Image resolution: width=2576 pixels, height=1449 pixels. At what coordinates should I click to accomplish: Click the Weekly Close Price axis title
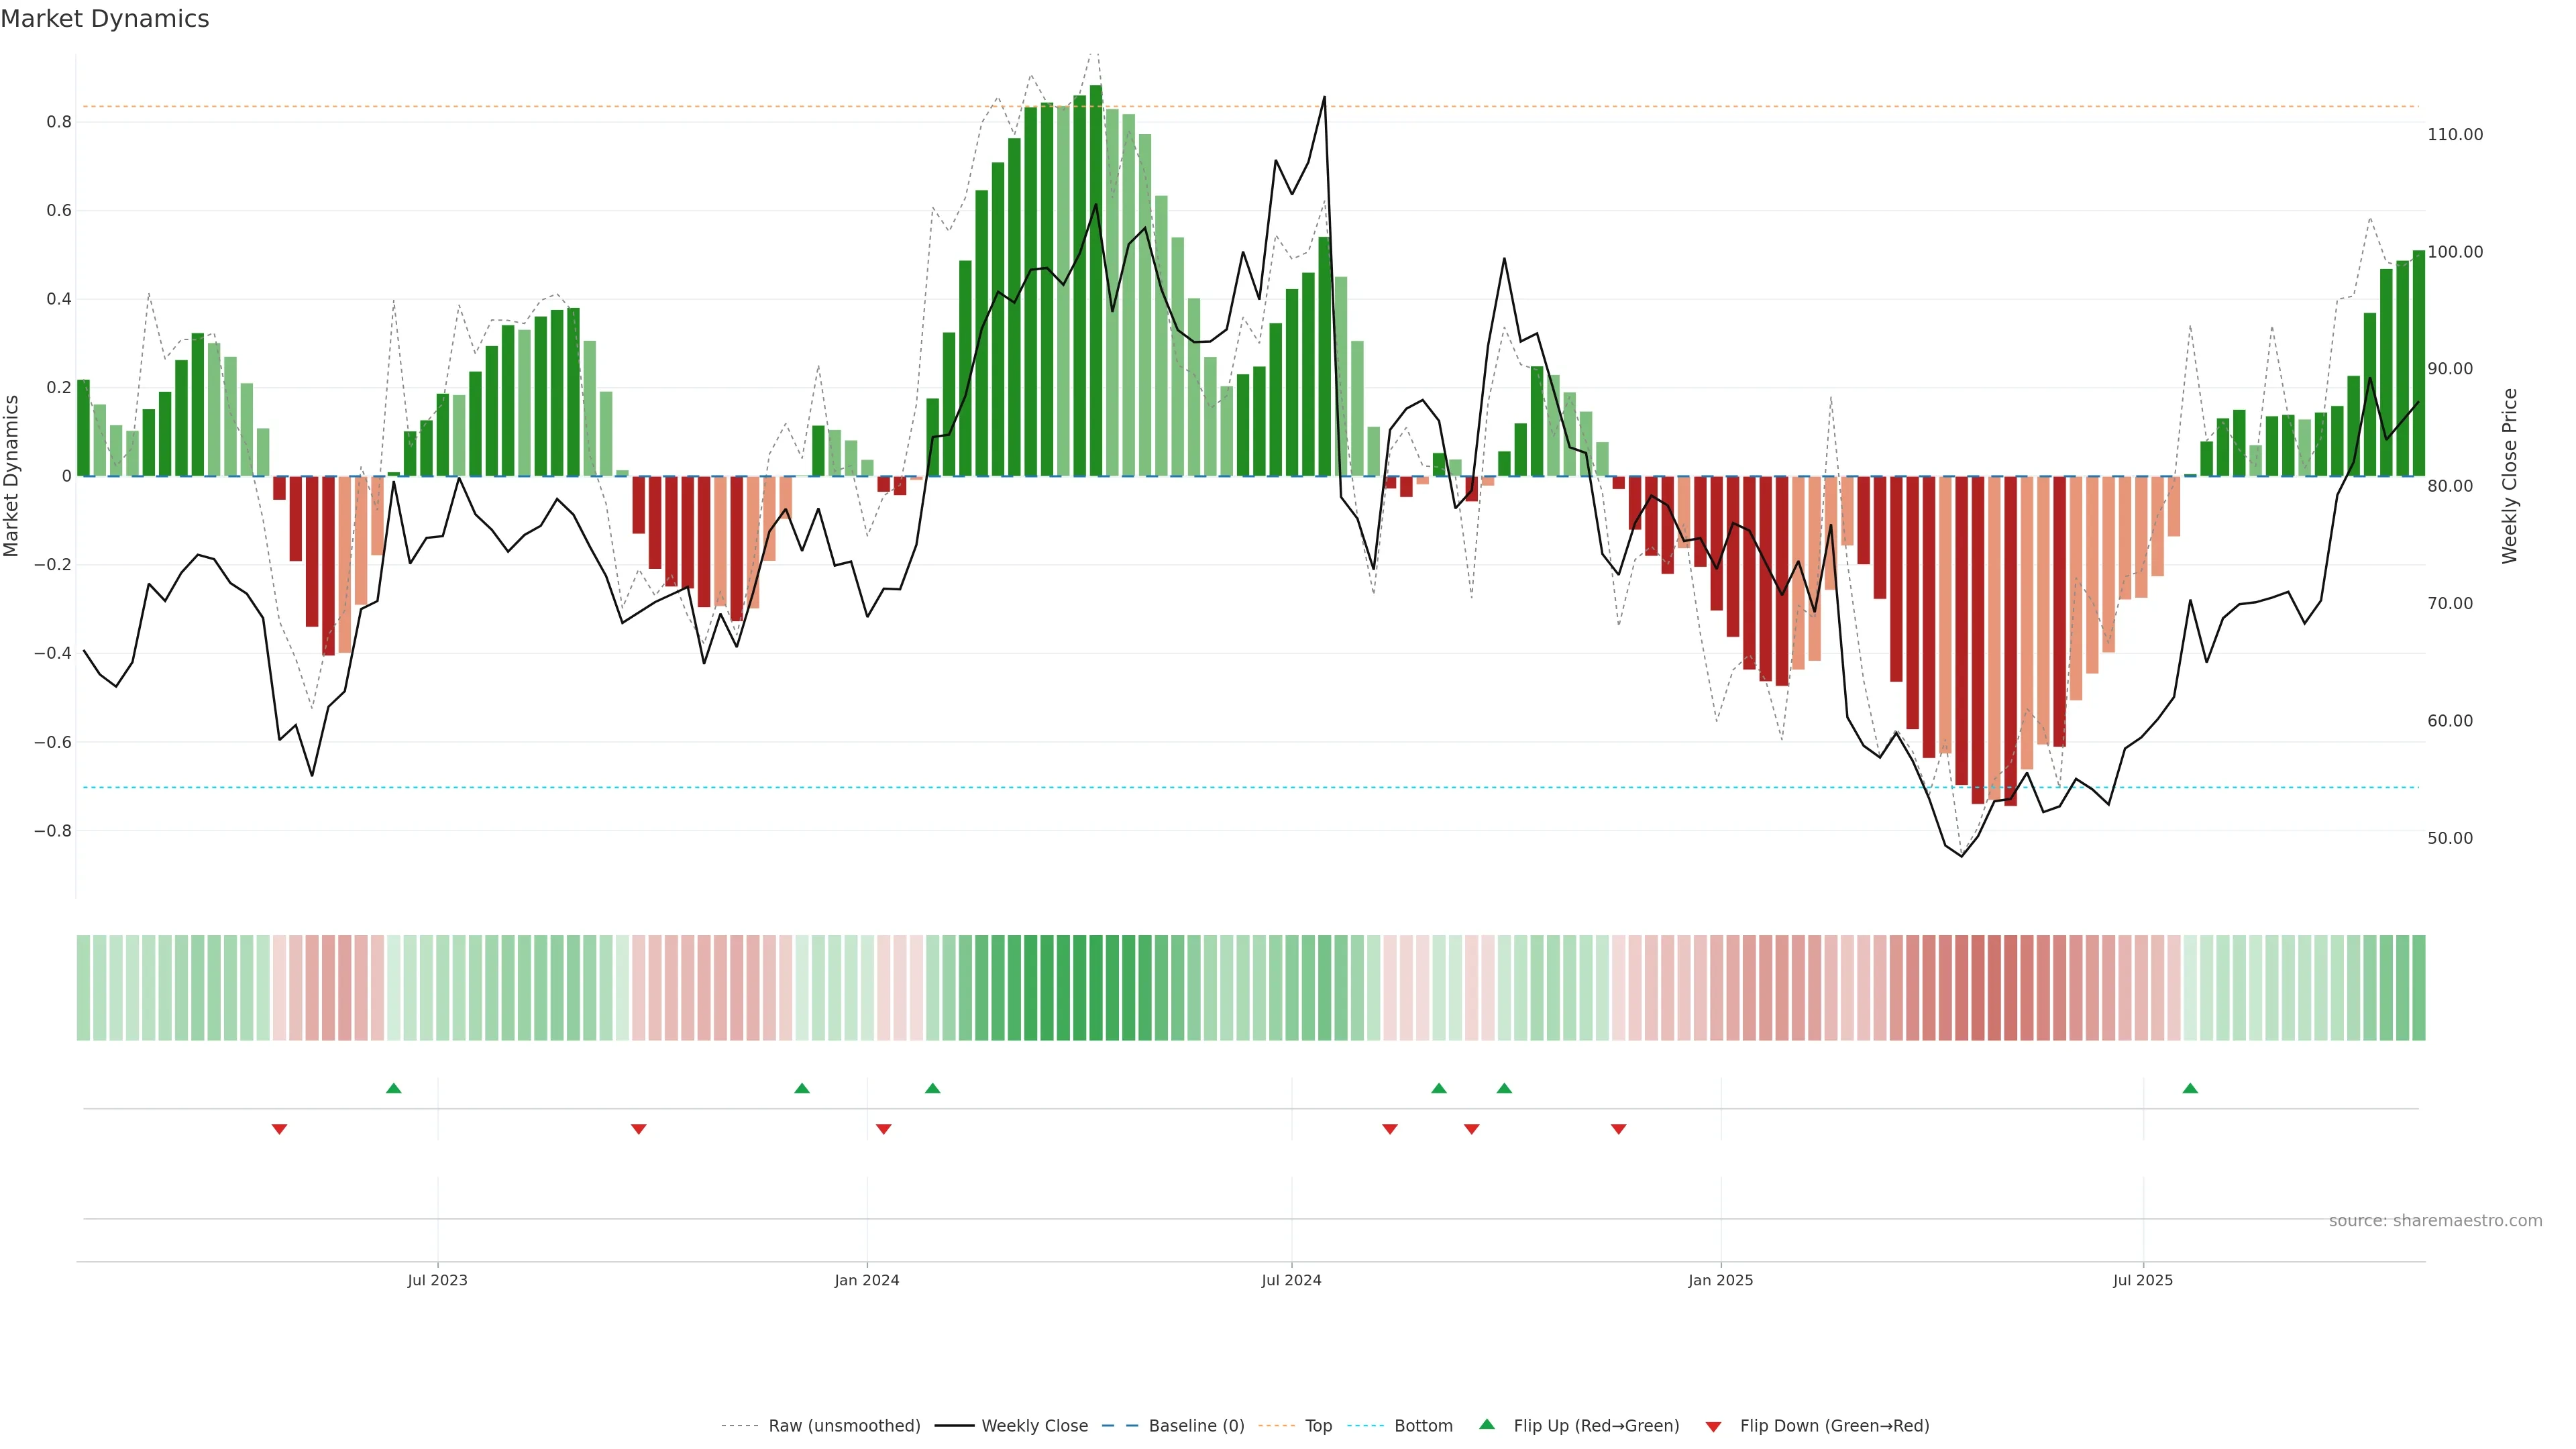(2509, 476)
